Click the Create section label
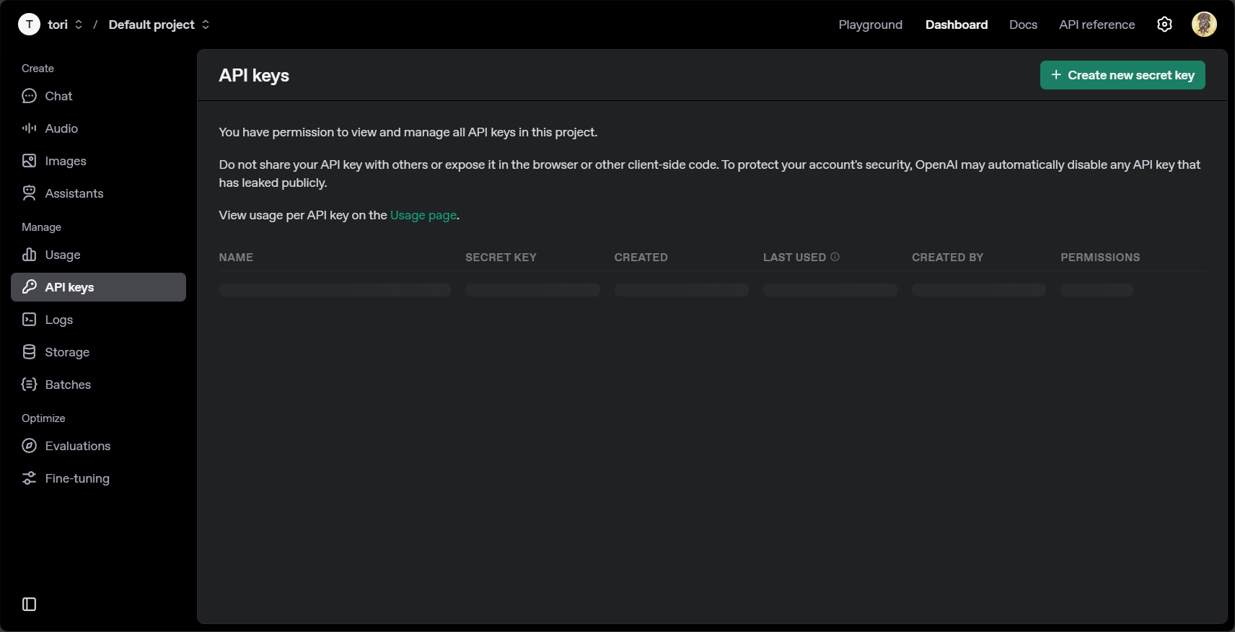This screenshot has height=632, width=1235. tap(38, 69)
